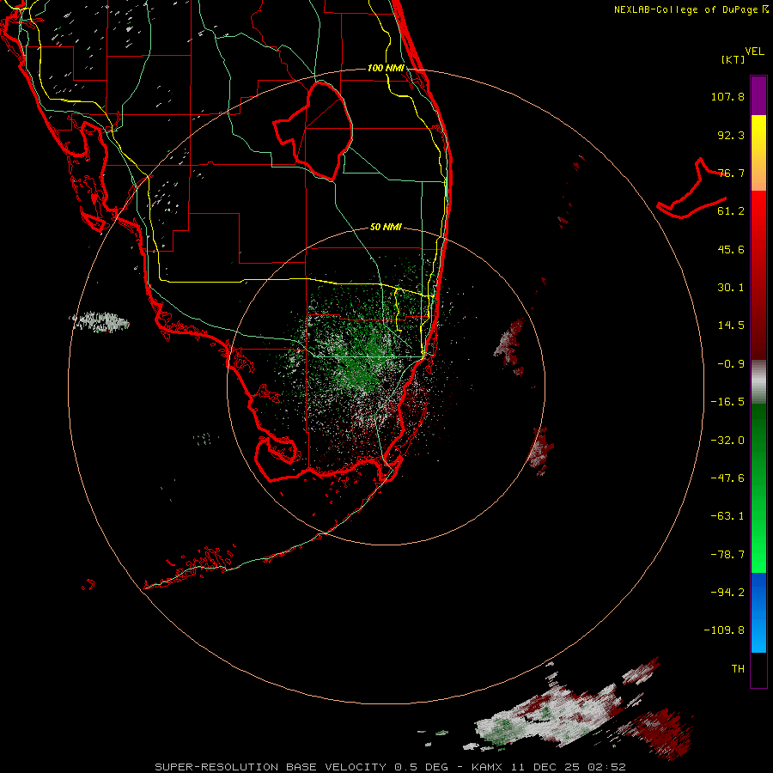Image resolution: width=773 pixels, height=773 pixels.
Task: Click the -32.0 velocity scale value
Action: point(727,441)
